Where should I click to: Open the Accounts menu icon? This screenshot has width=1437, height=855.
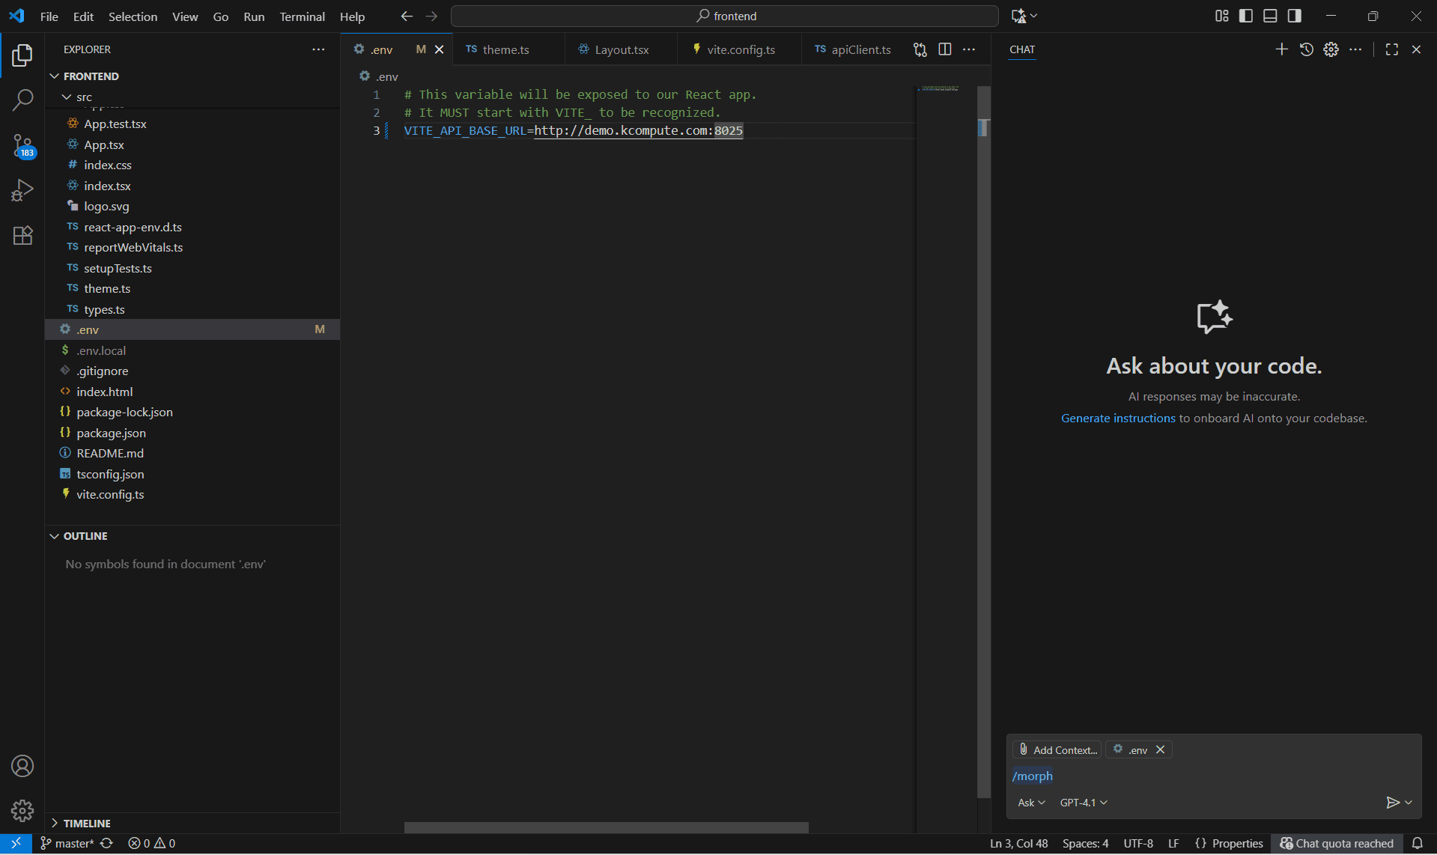click(x=22, y=766)
